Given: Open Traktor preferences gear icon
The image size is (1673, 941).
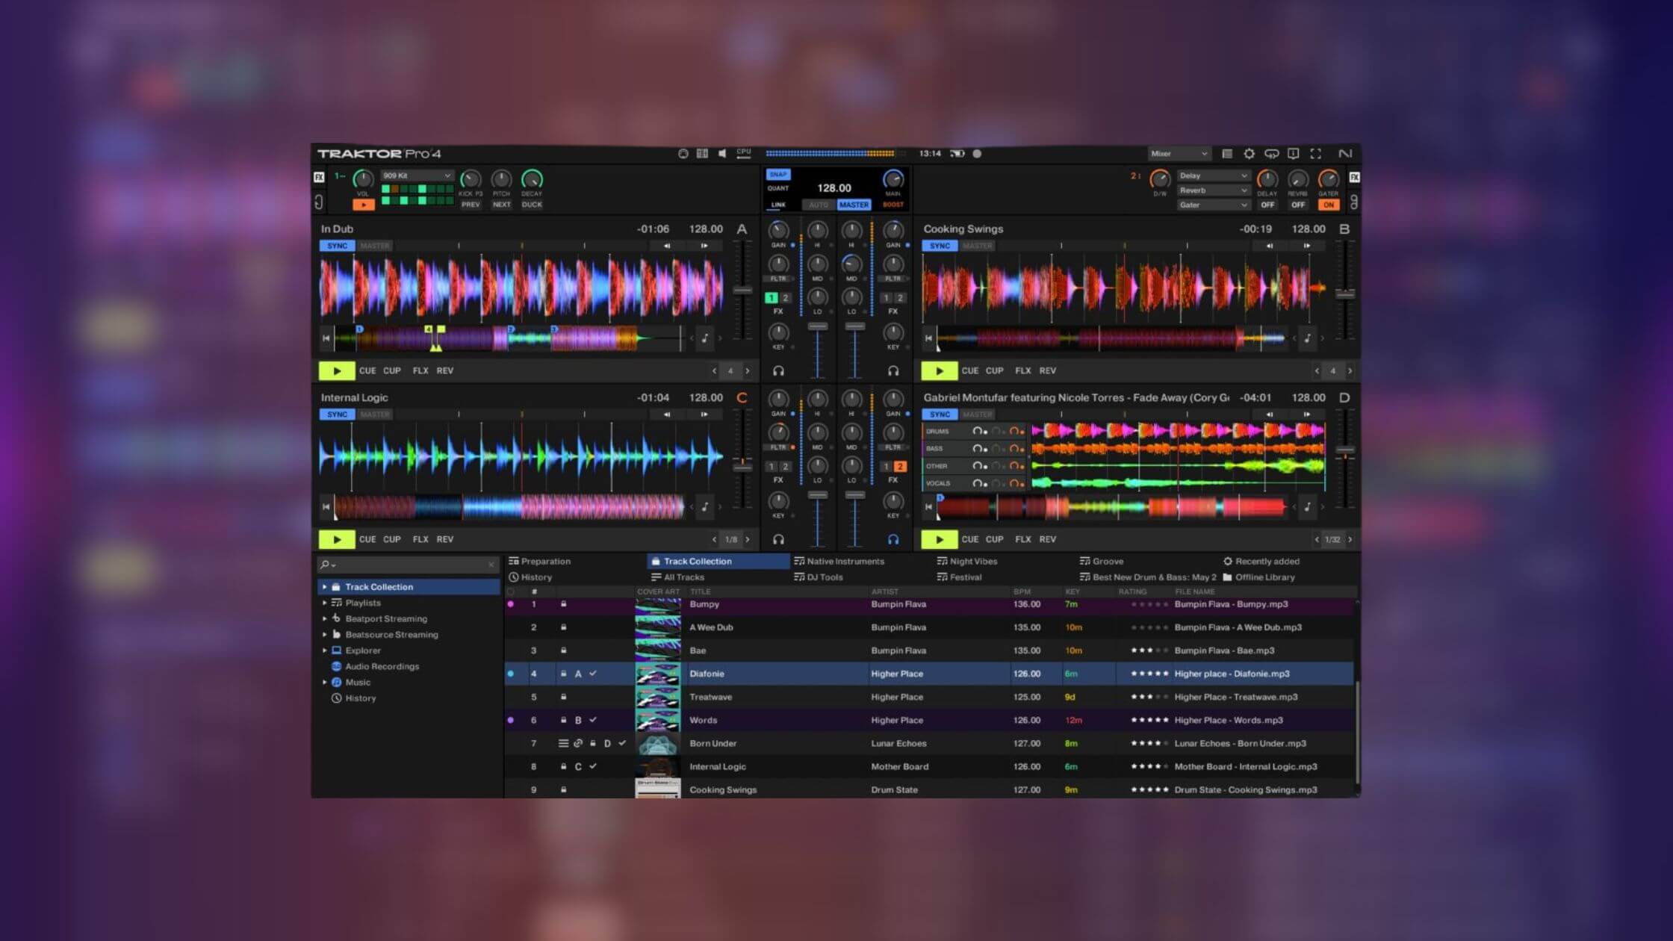Looking at the screenshot, I should click(x=1249, y=154).
